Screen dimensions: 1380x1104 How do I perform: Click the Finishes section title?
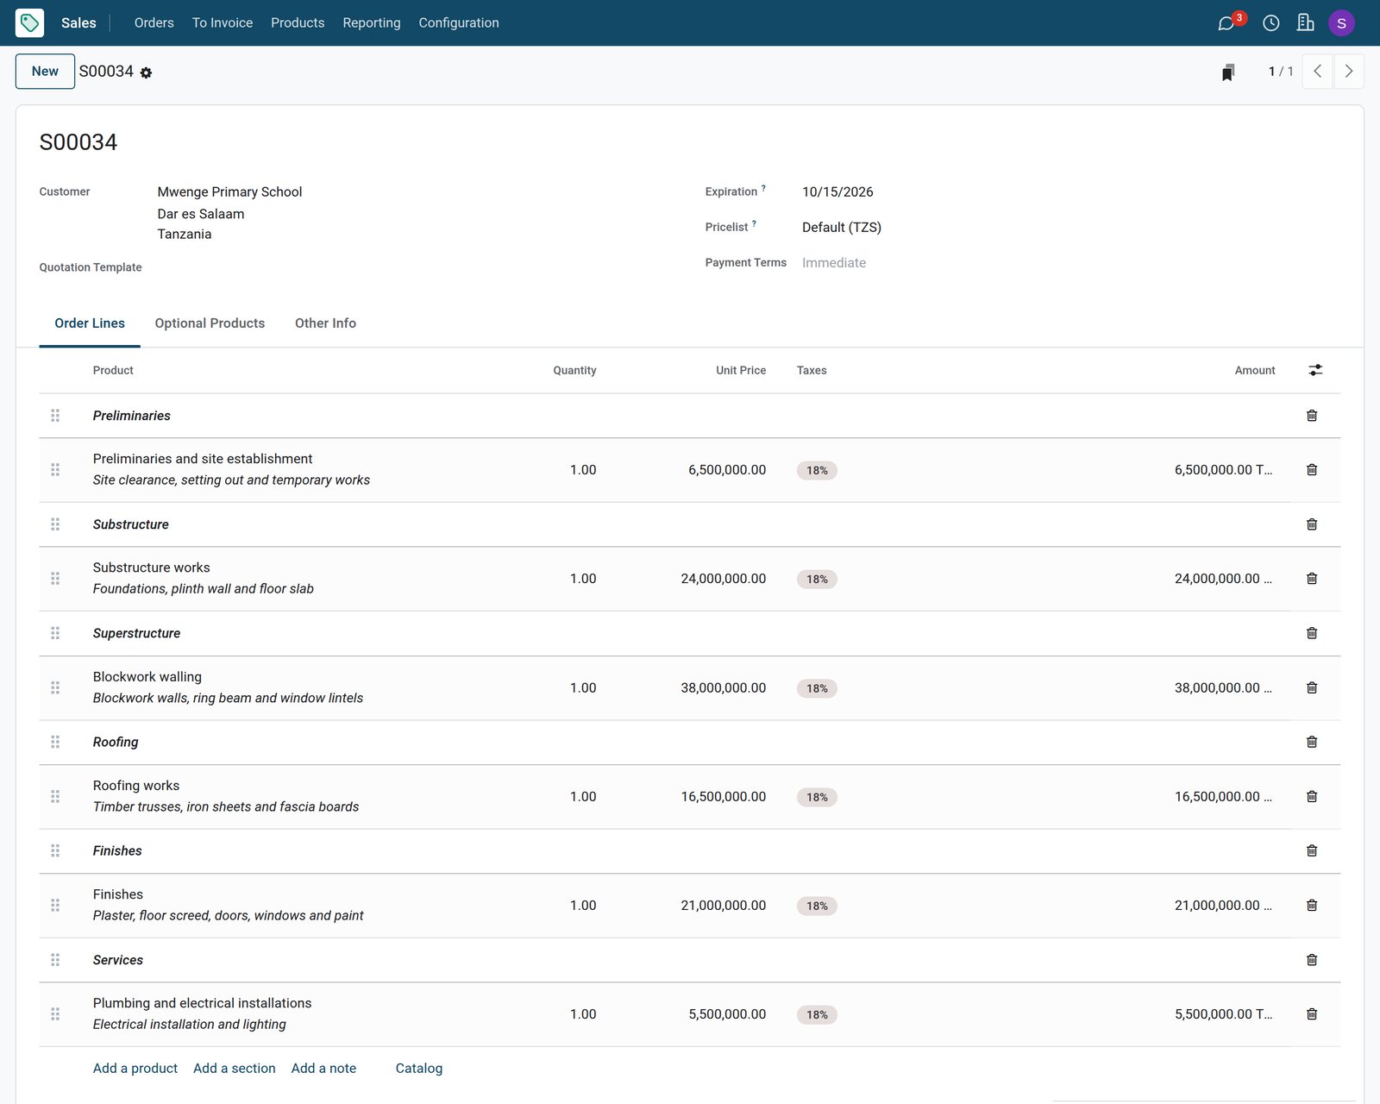coord(117,851)
